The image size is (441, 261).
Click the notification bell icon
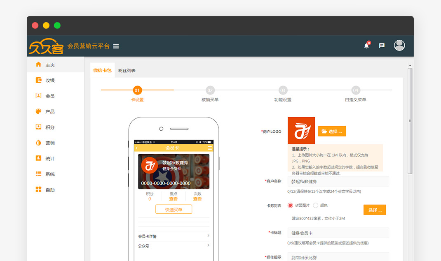tap(366, 46)
